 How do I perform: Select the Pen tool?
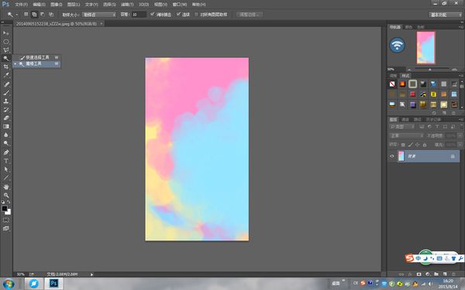[x=6, y=152]
